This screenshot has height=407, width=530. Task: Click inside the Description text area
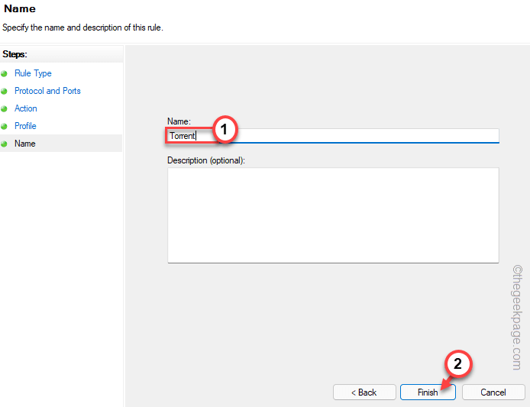coord(333,215)
